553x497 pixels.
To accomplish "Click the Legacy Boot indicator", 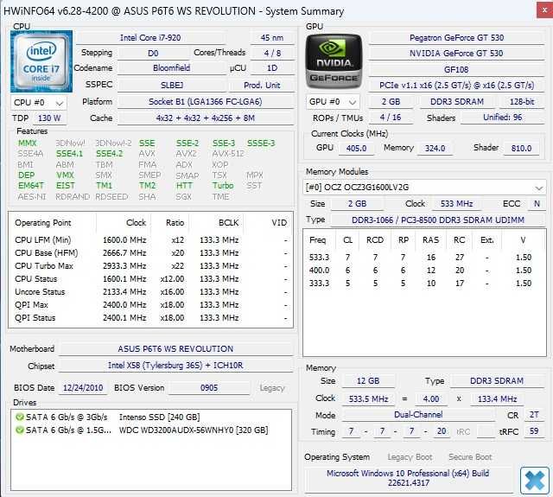I will pos(410,457).
